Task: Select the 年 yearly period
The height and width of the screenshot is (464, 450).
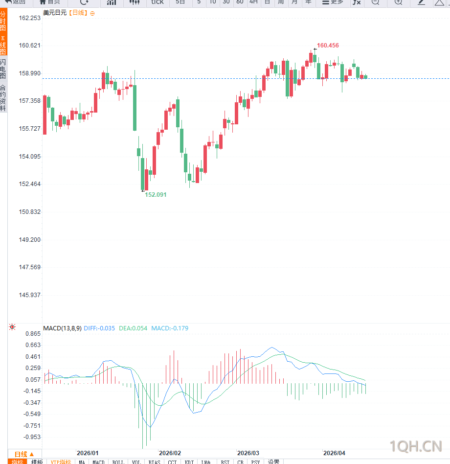Action: point(308,2)
